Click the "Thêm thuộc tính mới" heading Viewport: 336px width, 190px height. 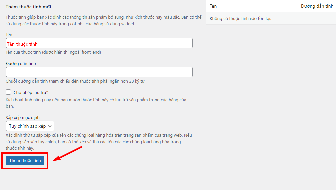28,7
